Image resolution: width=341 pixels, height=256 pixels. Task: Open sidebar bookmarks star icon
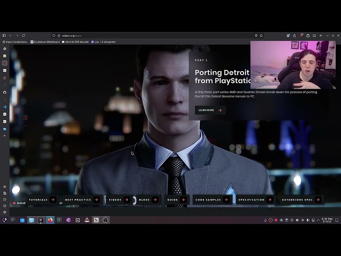[5, 206]
